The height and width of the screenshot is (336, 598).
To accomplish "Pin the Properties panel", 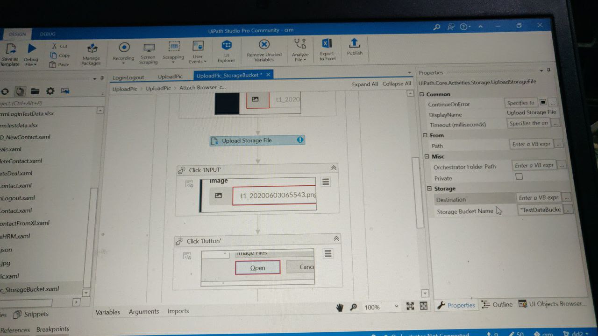I will [x=548, y=70].
